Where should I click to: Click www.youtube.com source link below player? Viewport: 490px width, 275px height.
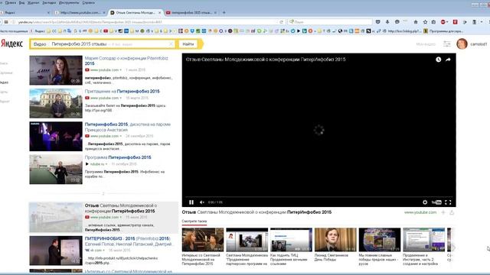click(420, 212)
